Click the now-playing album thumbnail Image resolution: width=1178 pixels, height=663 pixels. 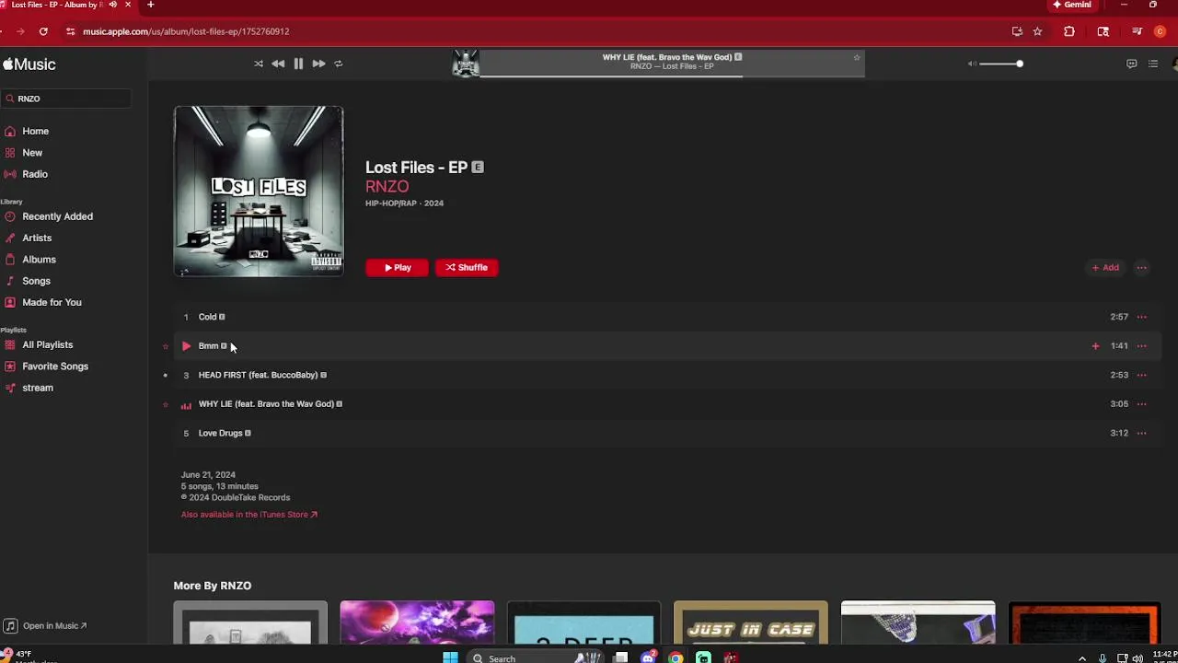(466, 63)
